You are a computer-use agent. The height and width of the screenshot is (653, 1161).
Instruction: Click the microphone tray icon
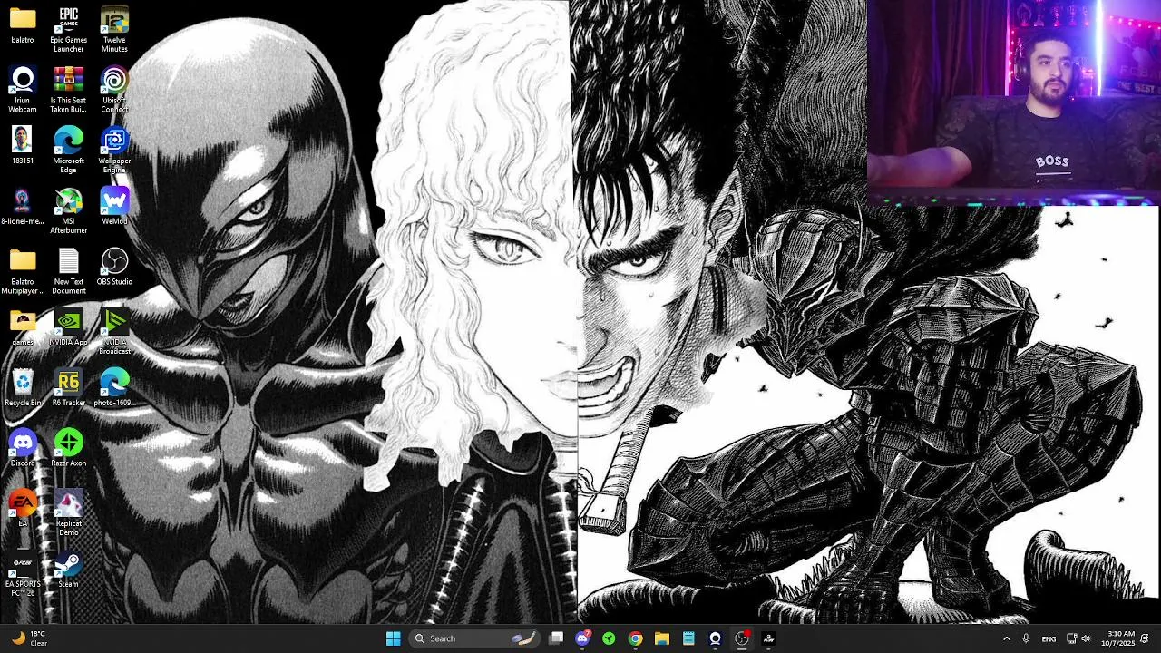1026,638
